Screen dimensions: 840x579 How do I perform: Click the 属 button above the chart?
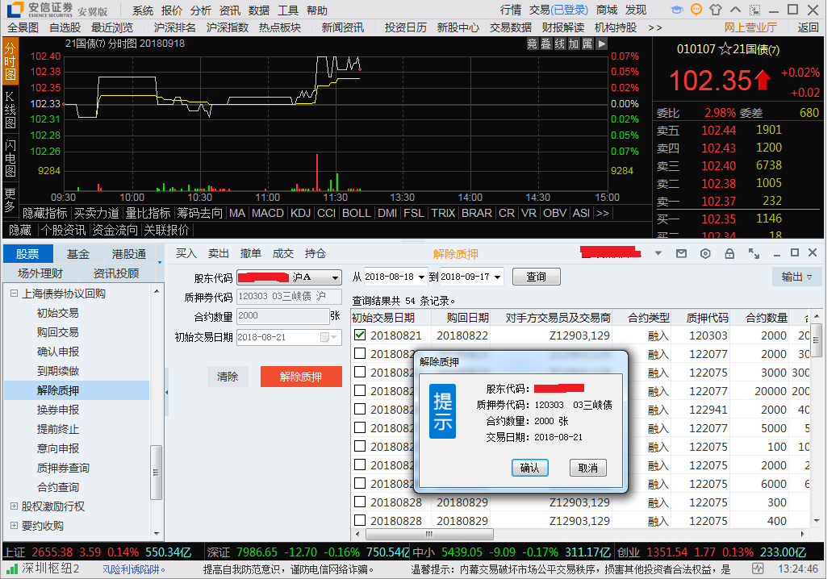[587, 44]
